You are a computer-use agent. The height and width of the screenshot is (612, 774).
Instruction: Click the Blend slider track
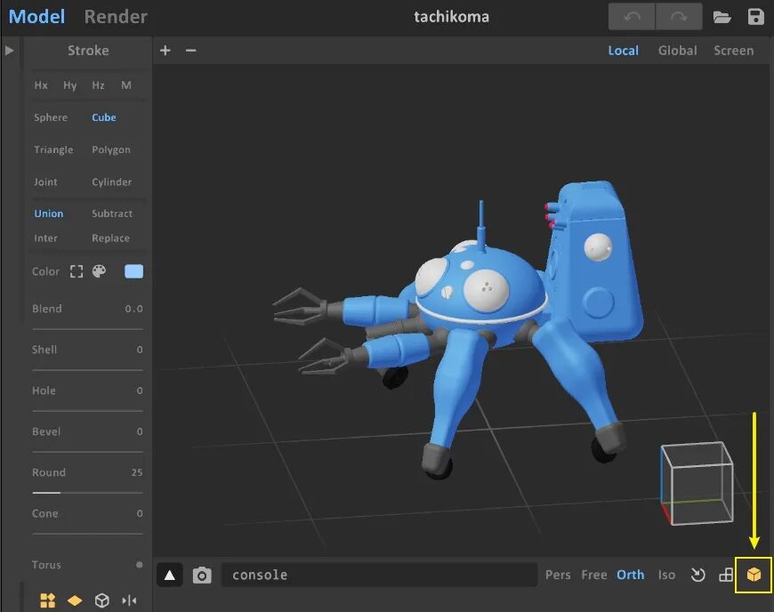pyautogui.click(x=87, y=329)
